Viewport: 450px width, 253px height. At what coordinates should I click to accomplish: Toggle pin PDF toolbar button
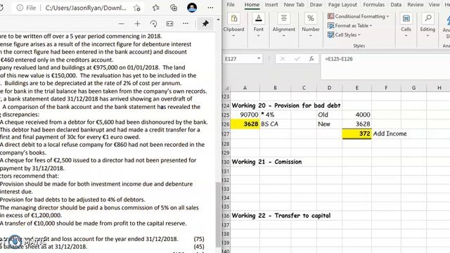[205, 23]
